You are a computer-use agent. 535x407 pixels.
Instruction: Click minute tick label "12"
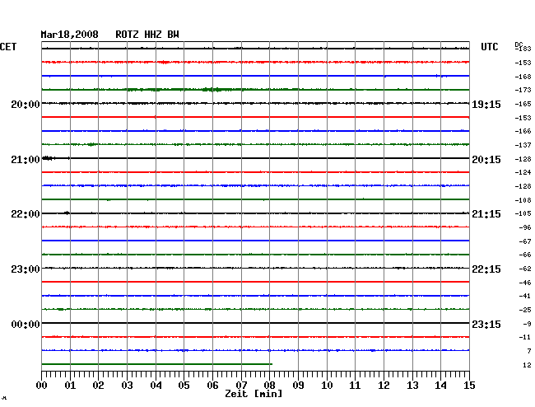[384, 386]
